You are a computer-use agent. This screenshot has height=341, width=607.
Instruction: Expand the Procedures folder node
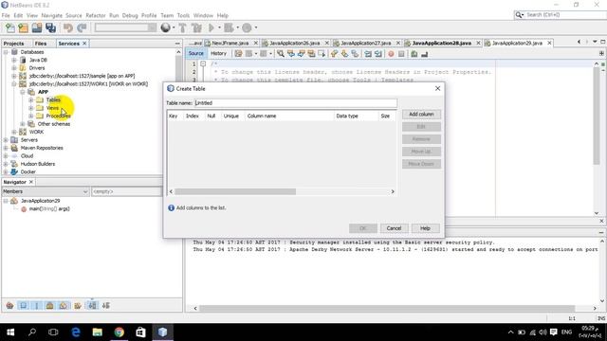tap(31, 116)
